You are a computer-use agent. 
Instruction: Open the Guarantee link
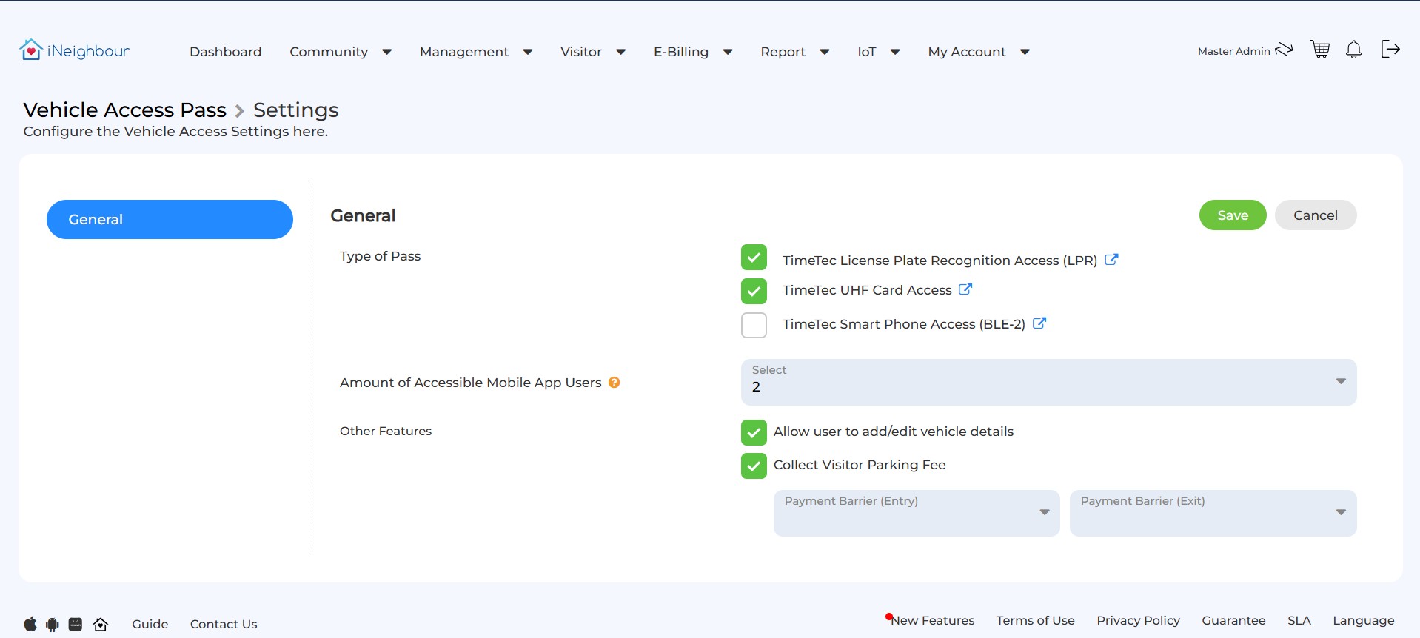click(1233, 620)
